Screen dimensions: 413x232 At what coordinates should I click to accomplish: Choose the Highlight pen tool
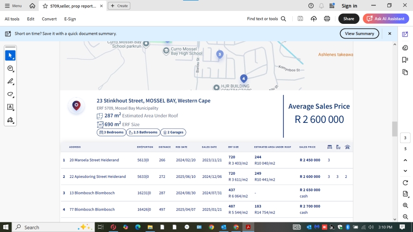tap(10, 81)
